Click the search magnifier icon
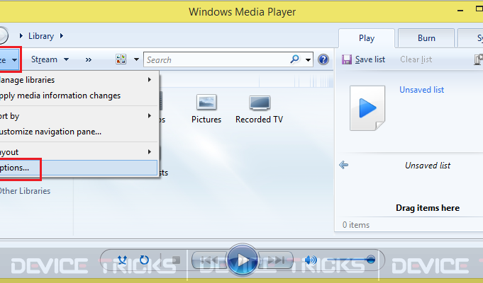 (294, 59)
